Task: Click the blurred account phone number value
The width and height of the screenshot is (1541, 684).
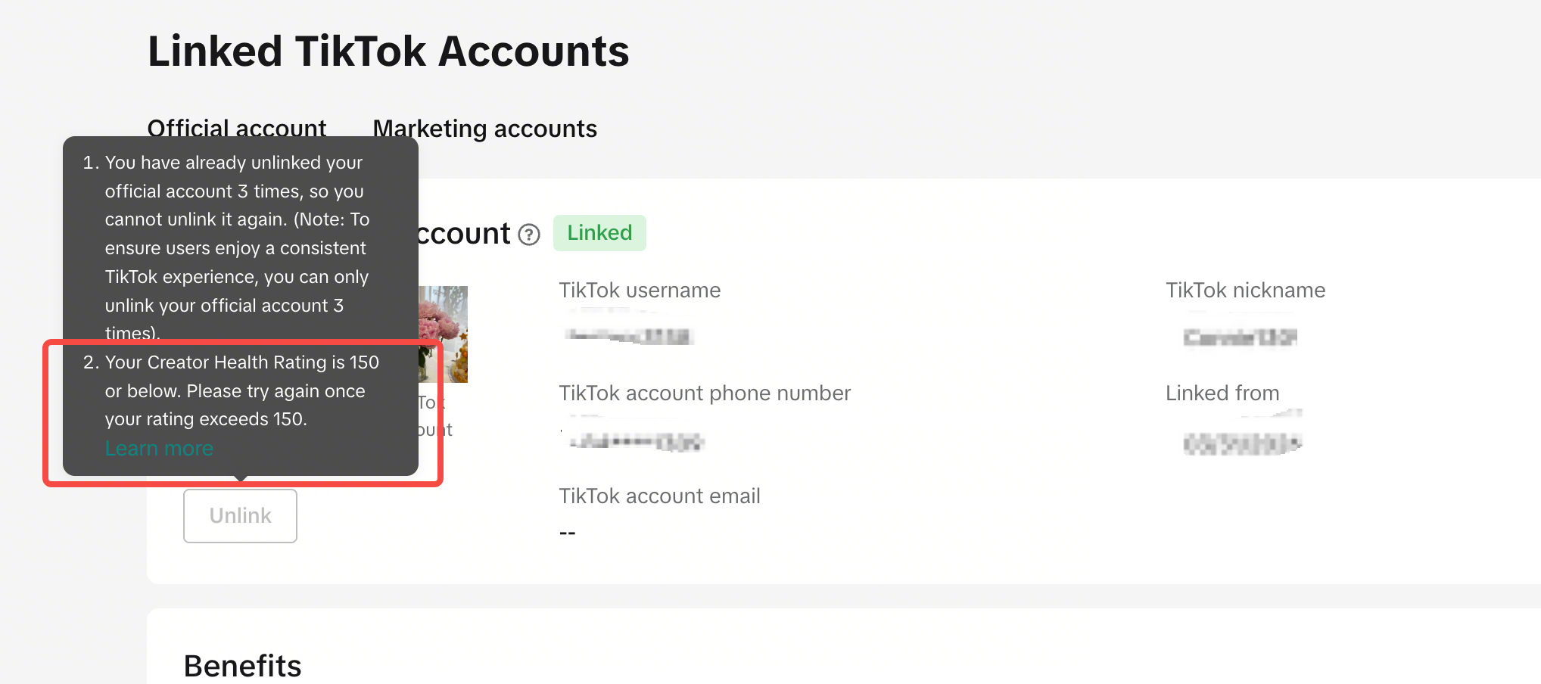Action: (636, 442)
